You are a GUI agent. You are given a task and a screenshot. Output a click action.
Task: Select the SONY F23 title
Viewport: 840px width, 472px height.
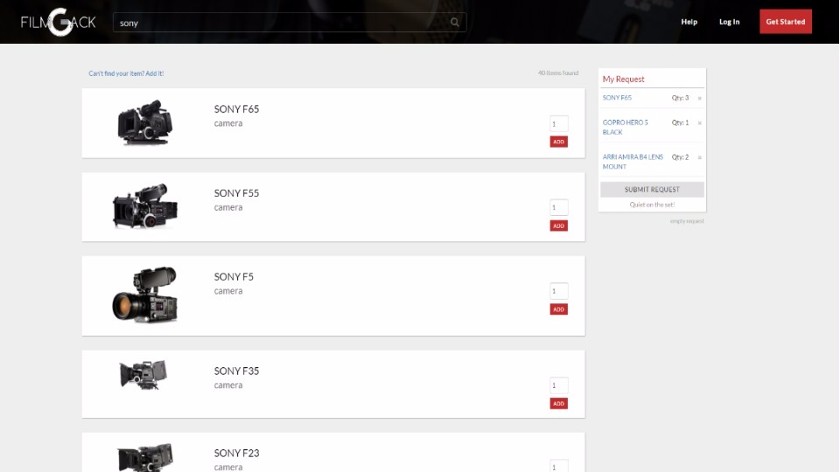(x=236, y=454)
